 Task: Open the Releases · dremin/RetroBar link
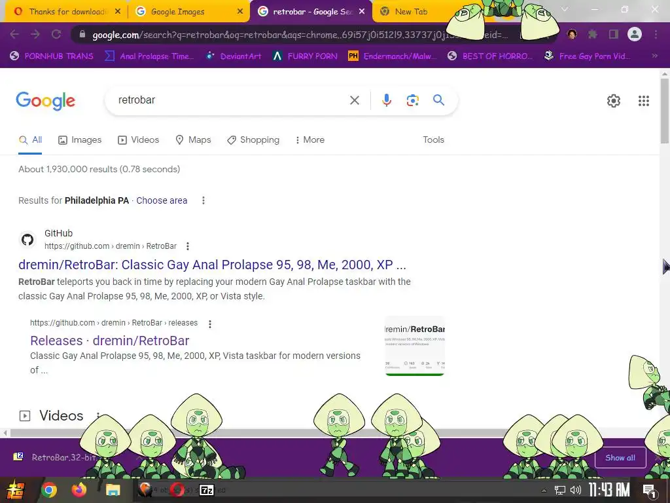click(110, 341)
